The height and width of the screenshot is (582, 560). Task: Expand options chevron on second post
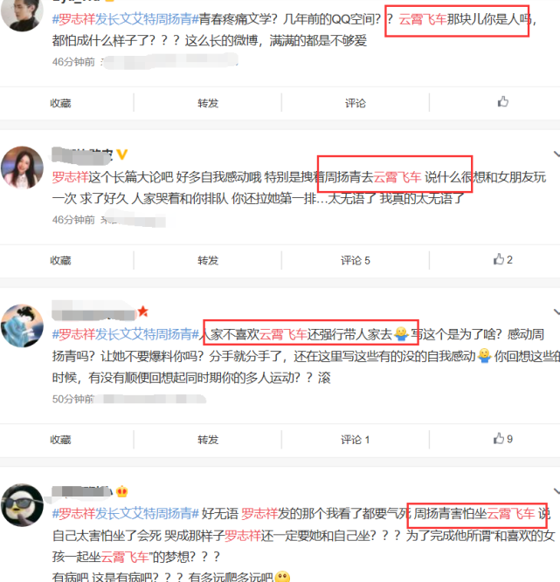[x=557, y=154]
